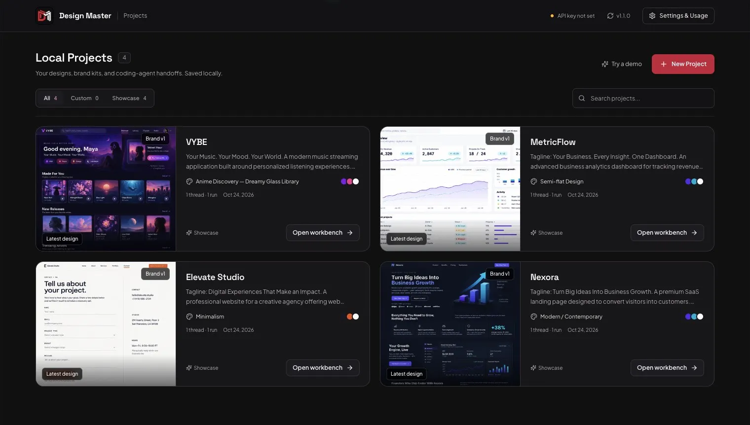Open Settings & Usage
This screenshot has width=750, height=425.
678,16
